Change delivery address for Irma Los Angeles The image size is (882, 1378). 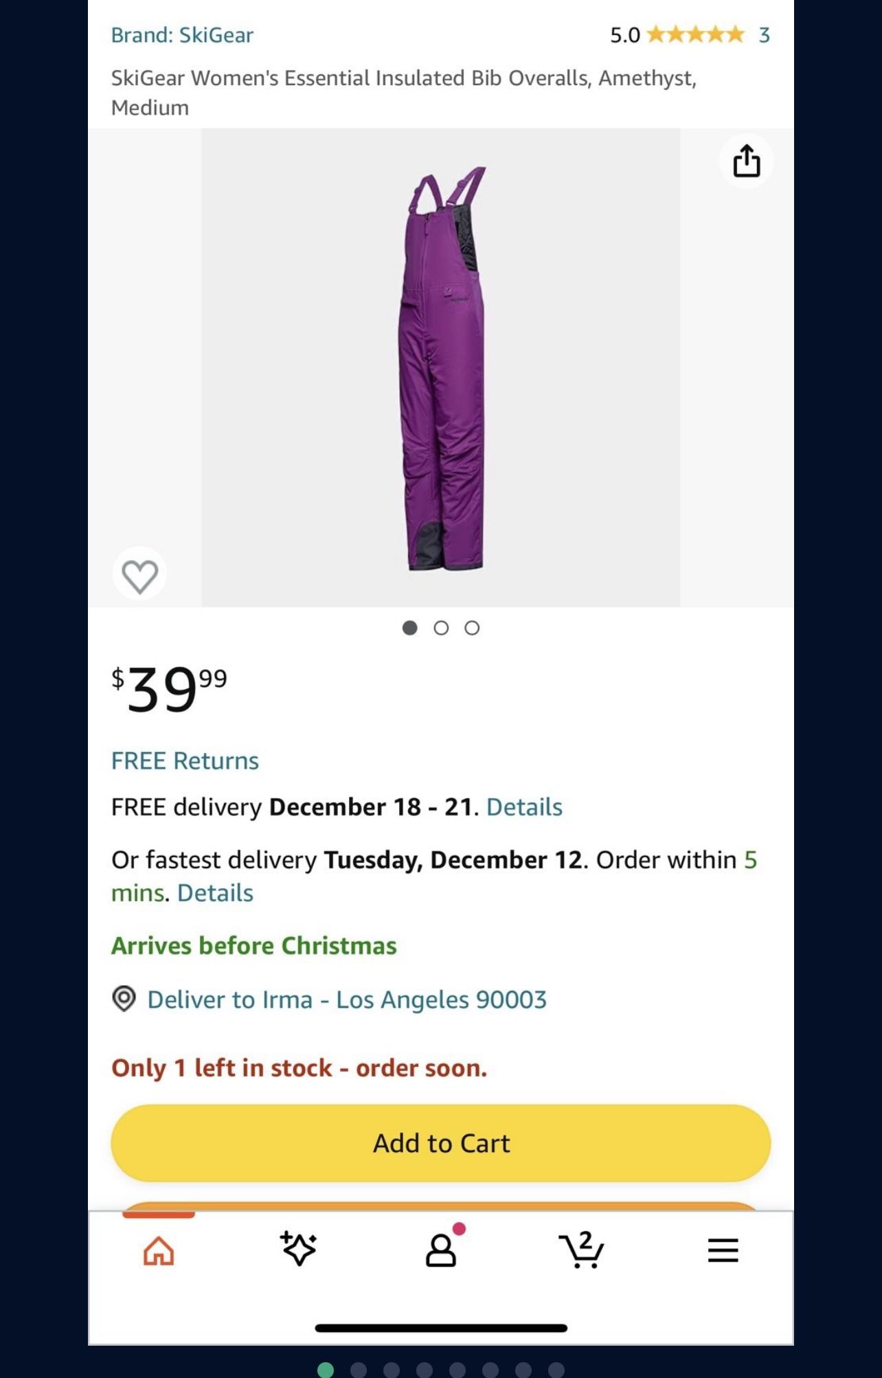[x=347, y=999]
